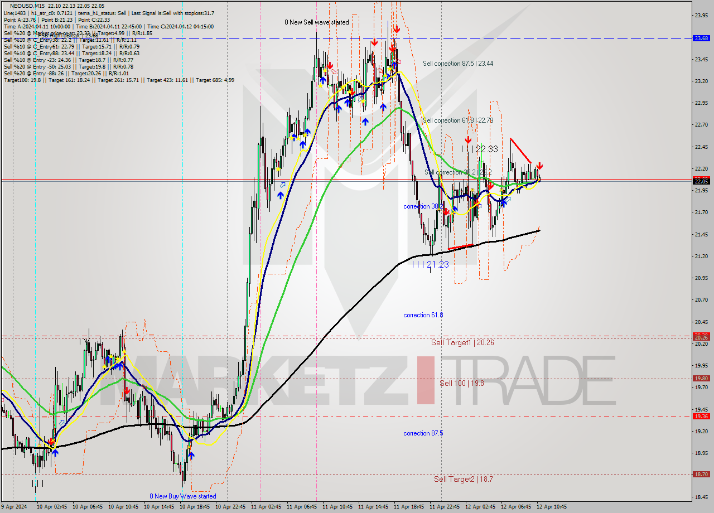
Task: Click the '12 Apr 10:45' time axis label
Action: 552,507
